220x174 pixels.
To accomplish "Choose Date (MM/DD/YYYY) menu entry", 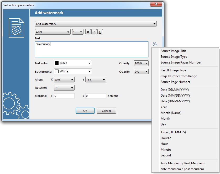I will click(175, 96).
